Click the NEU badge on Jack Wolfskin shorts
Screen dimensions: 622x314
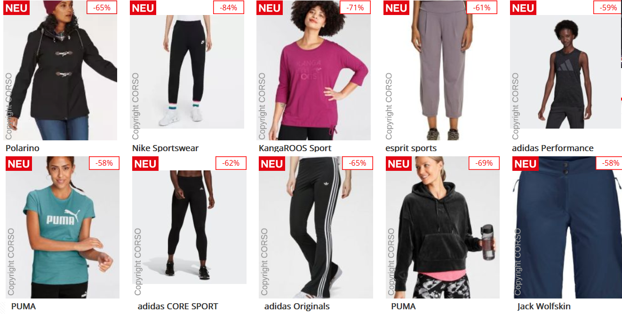click(x=526, y=164)
